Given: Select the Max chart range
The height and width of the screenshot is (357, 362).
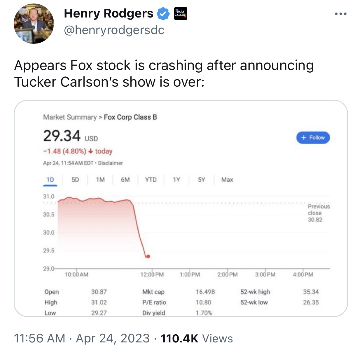Looking at the screenshot, I should (x=227, y=180).
